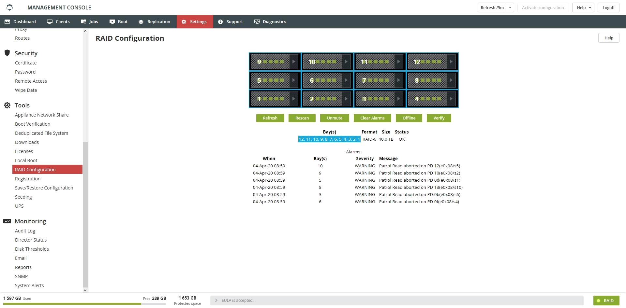Screen dimensions: 626x308
Task: Click the Rescan button
Action: pyautogui.click(x=302, y=118)
